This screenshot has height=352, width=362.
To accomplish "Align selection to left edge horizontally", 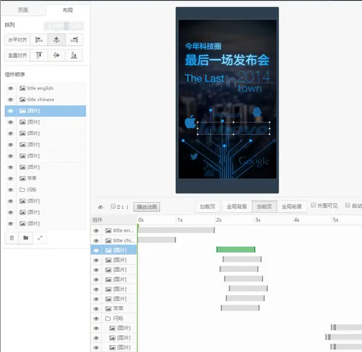I will [x=39, y=40].
